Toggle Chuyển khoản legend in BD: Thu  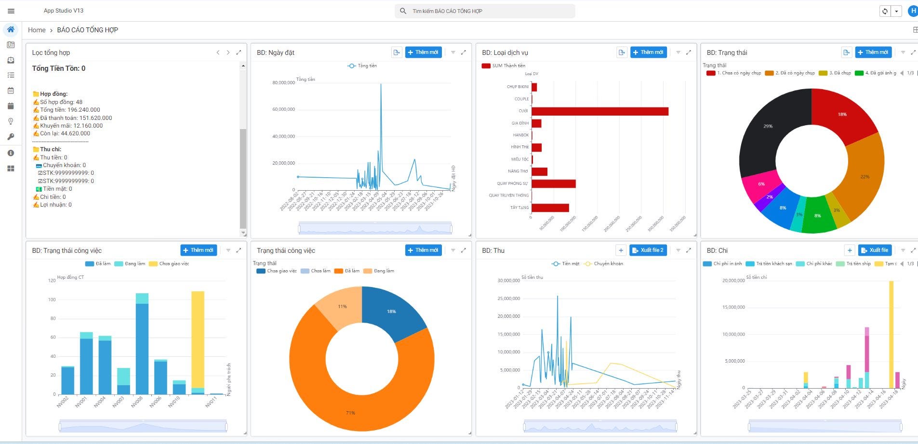(603, 264)
